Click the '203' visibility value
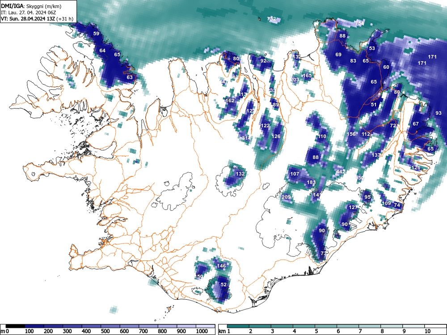Viewport: 447px width, 335px height. (295, 80)
